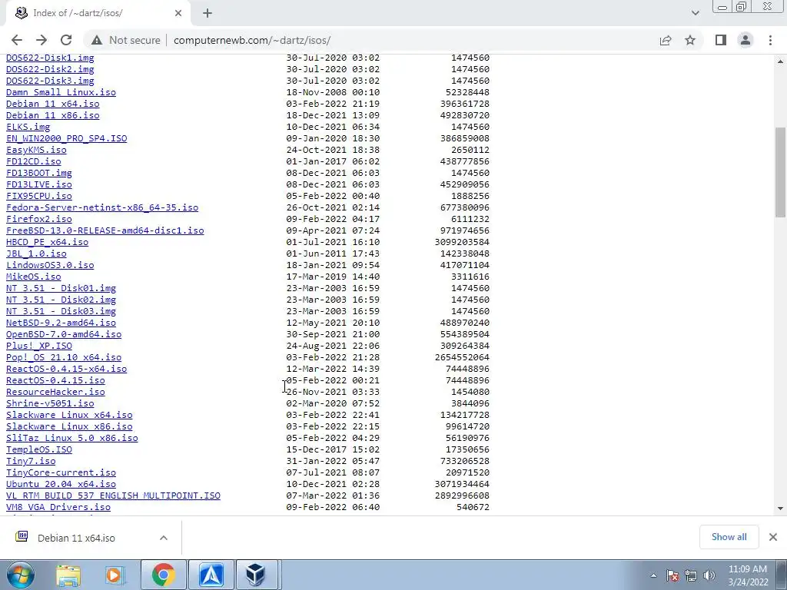Download EasyKMS.iso

(x=36, y=150)
